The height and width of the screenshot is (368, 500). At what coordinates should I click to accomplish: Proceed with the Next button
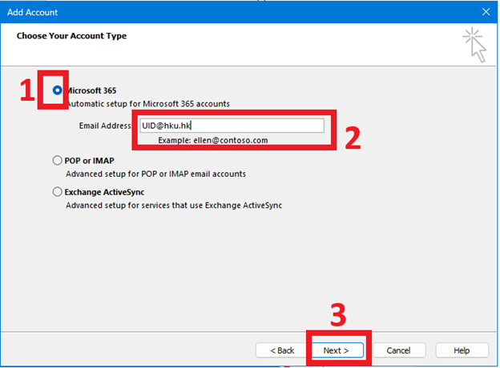pos(337,350)
